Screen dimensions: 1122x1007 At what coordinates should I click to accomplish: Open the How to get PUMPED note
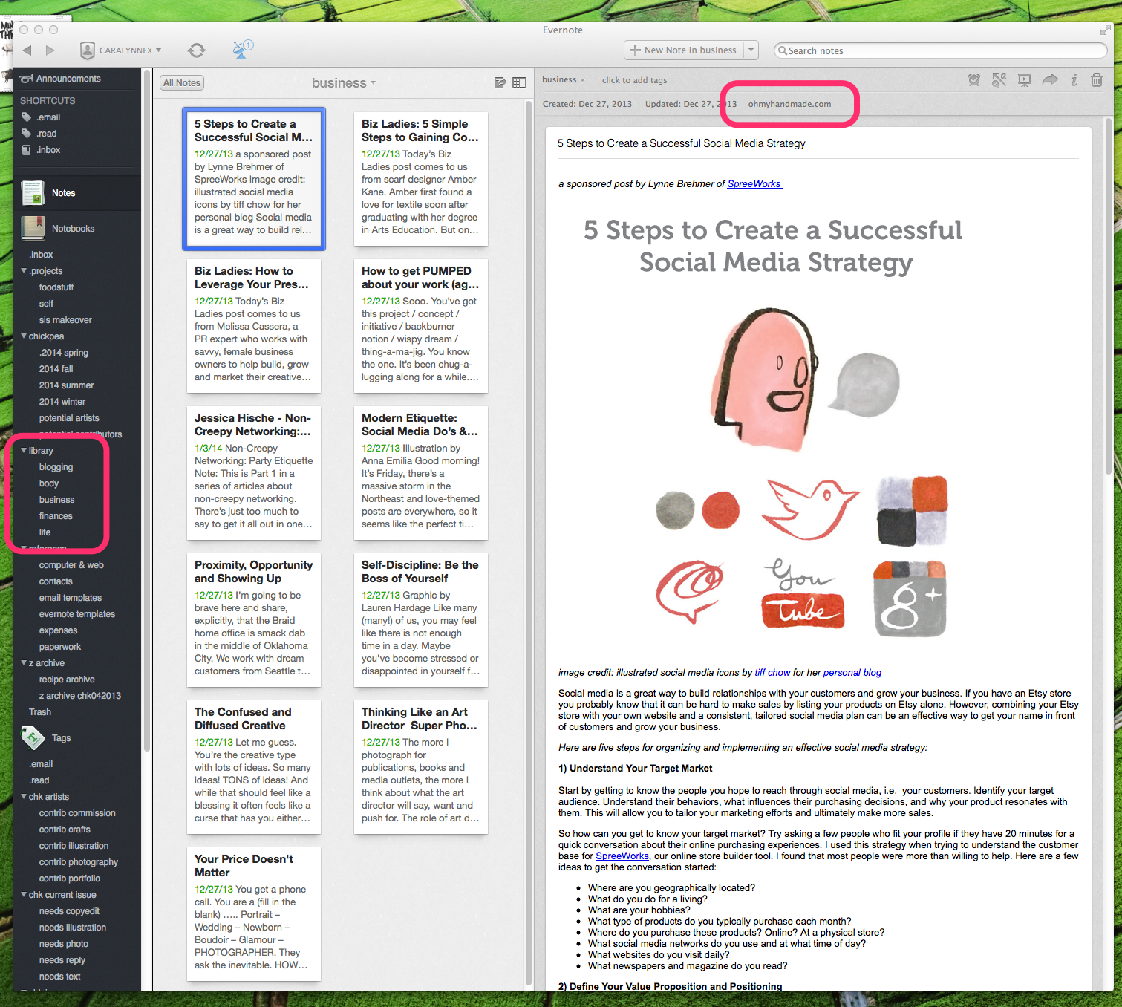[x=420, y=325]
